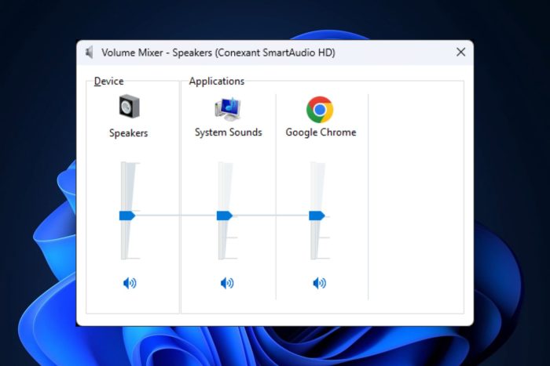Viewport: 550px width, 366px height.
Task: Mute the Speakers device
Action: coord(130,283)
